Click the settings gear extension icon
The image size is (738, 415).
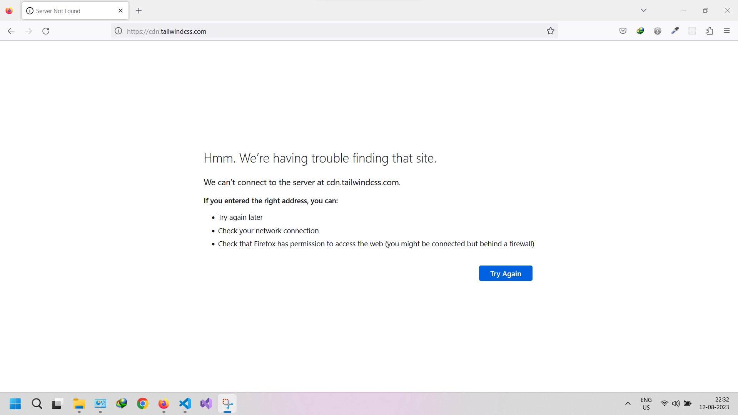coord(658,31)
